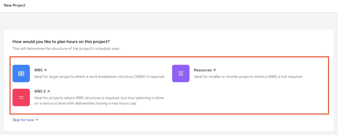Click the 'How would you like to plan hours' heading
The image size is (338, 135).
coord(61,42)
